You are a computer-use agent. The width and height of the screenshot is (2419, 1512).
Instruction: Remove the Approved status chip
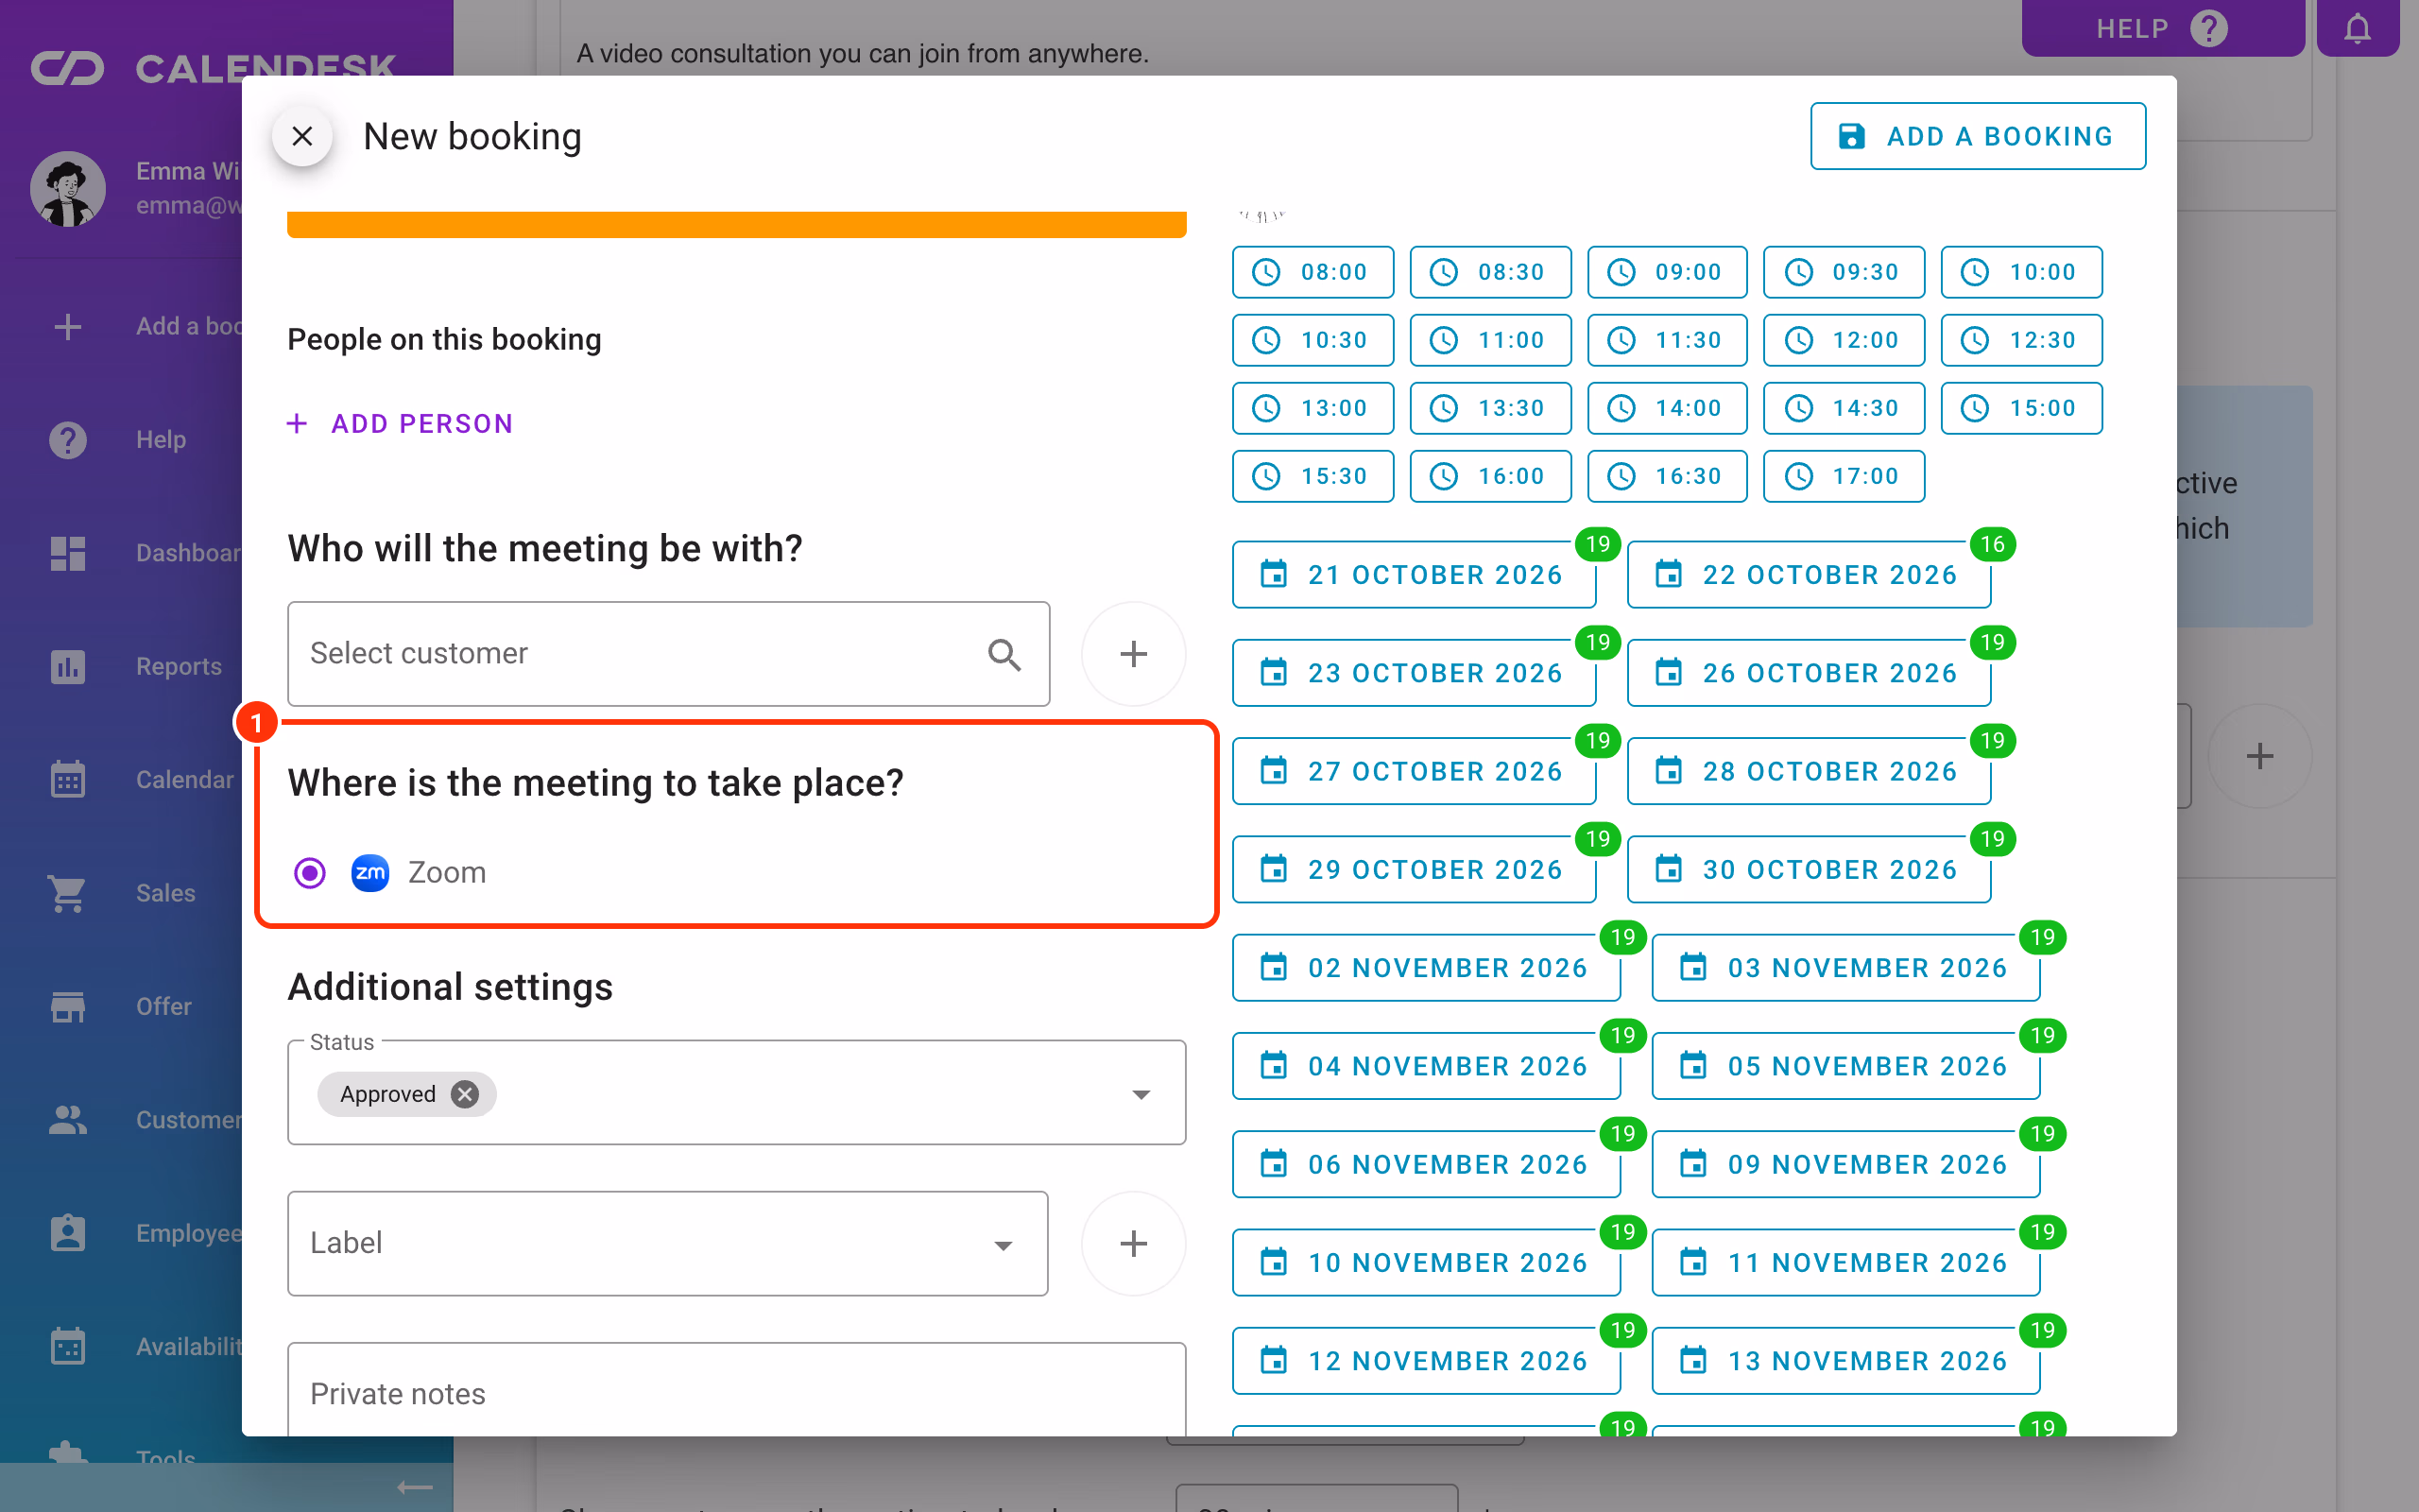[x=464, y=1094]
